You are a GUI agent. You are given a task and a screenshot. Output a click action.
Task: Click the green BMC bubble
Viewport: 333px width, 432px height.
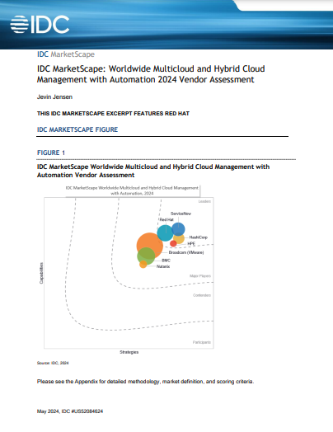tap(146, 256)
